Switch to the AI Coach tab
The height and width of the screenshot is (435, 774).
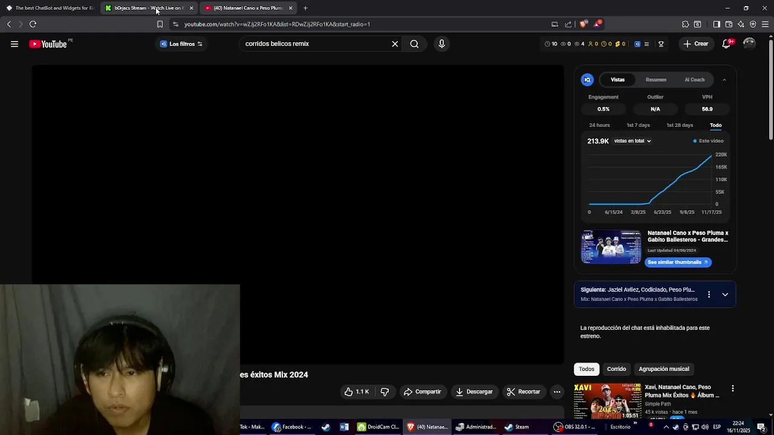[x=694, y=80]
